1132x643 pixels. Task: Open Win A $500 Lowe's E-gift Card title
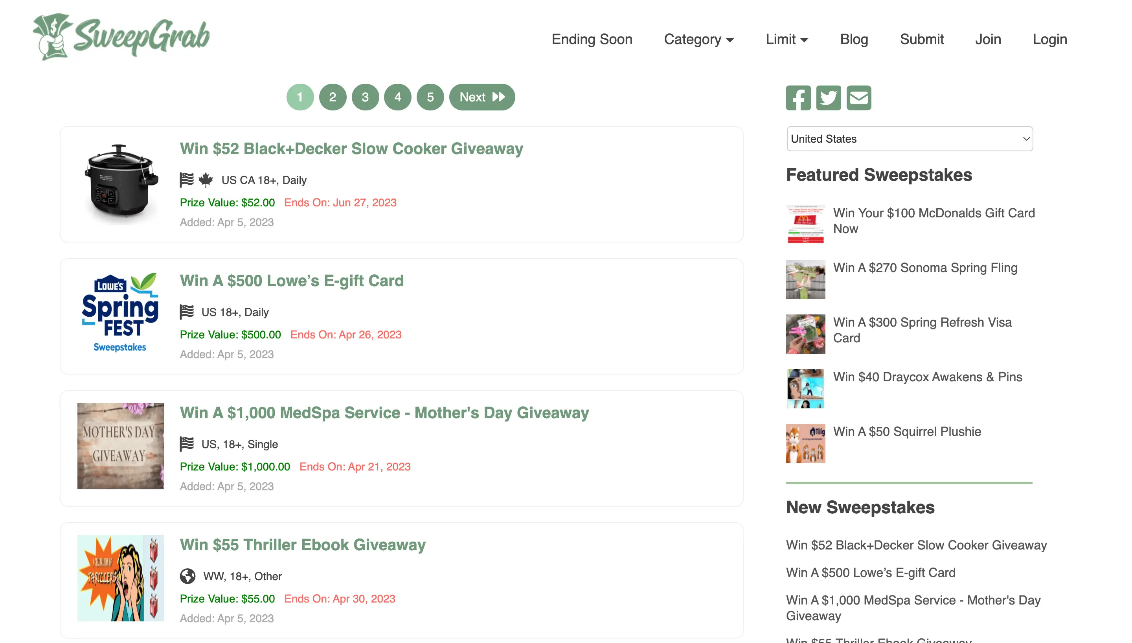pyautogui.click(x=291, y=281)
